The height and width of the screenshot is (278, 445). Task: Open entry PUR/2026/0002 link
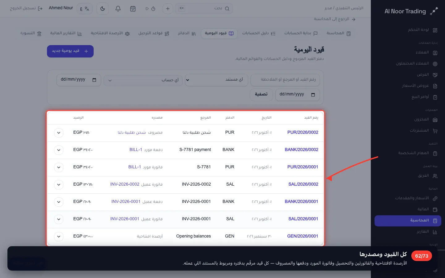303,133
